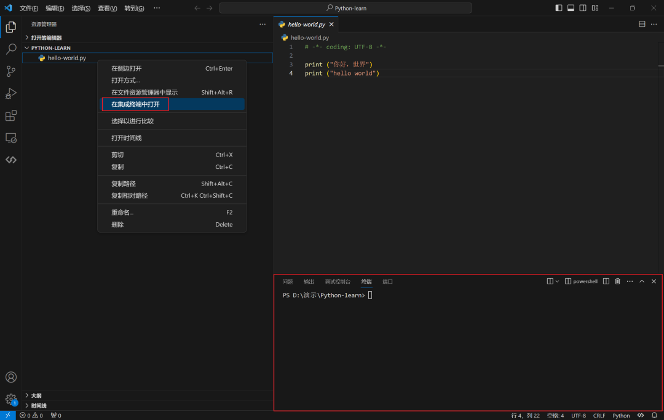Click the code assistant status bar icon

[641, 415]
